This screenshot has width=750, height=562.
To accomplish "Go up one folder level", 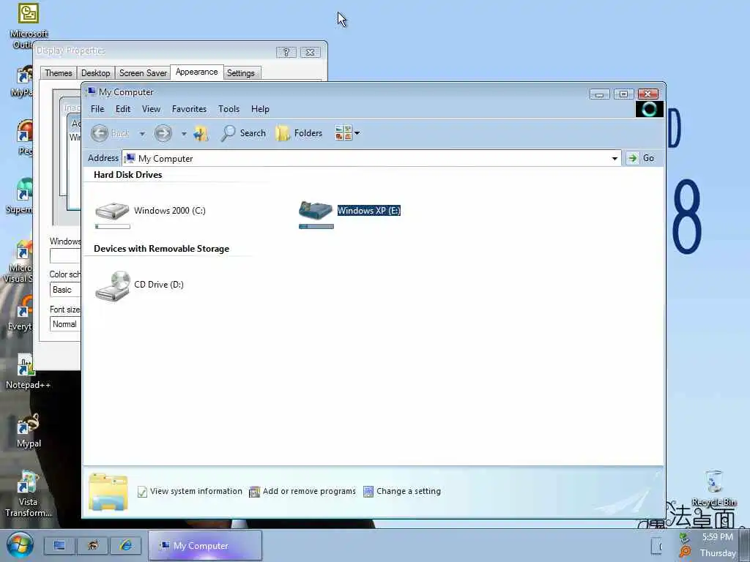I will [x=201, y=133].
